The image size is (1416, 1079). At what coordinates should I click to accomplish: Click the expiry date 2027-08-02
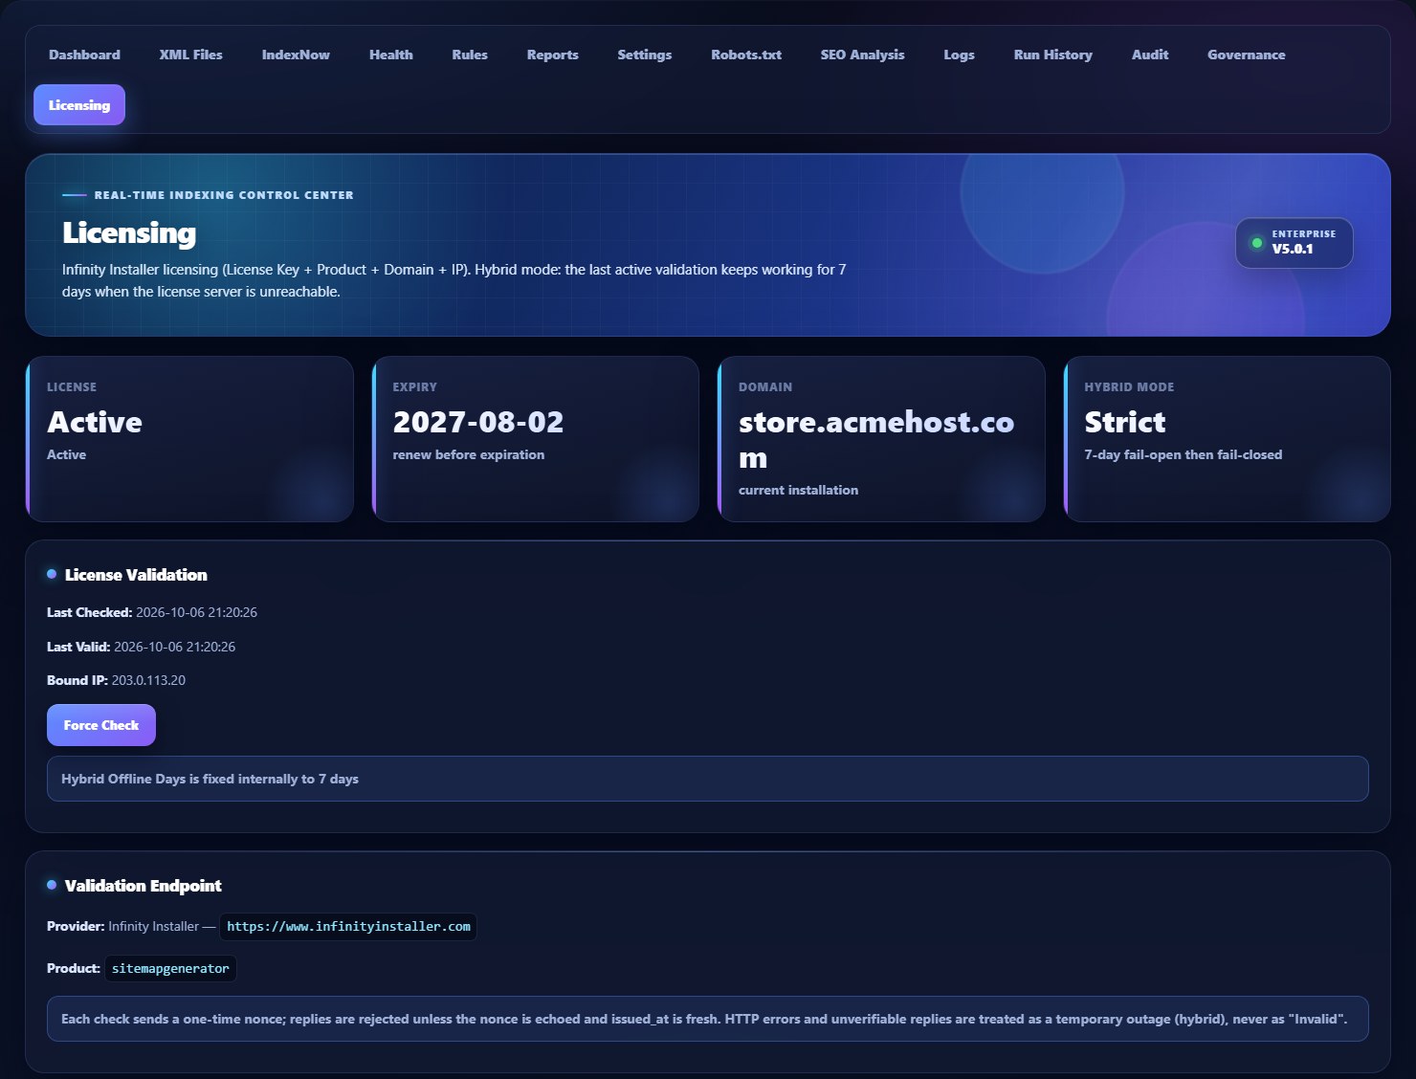[x=478, y=422]
